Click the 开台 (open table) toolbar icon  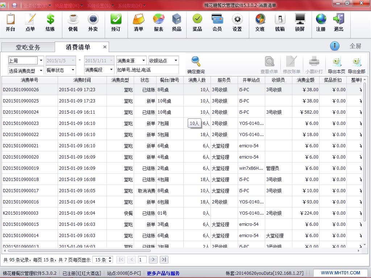[11, 23]
